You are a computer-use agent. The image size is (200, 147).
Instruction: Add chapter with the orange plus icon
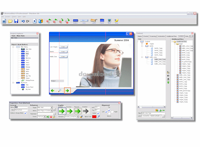[157, 110]
